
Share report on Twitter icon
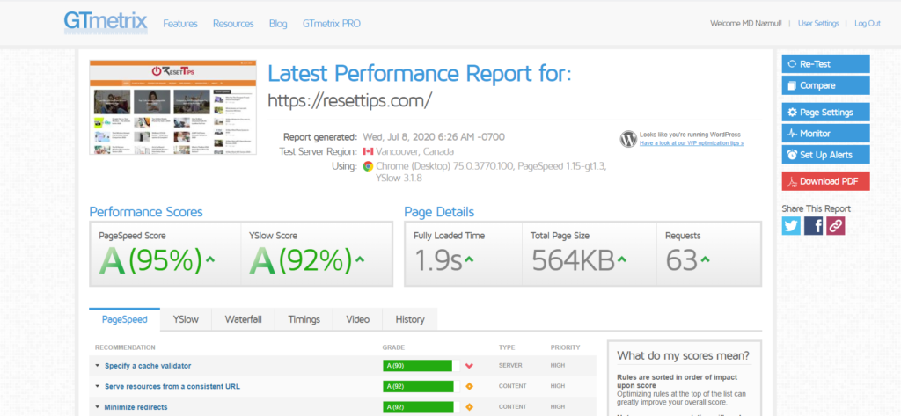coord(791,226)
